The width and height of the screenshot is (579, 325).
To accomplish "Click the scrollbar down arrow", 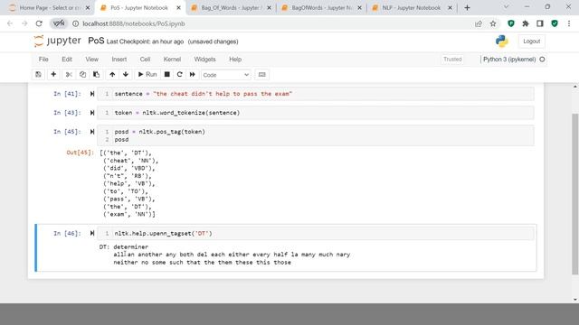I will coord(575,300).
